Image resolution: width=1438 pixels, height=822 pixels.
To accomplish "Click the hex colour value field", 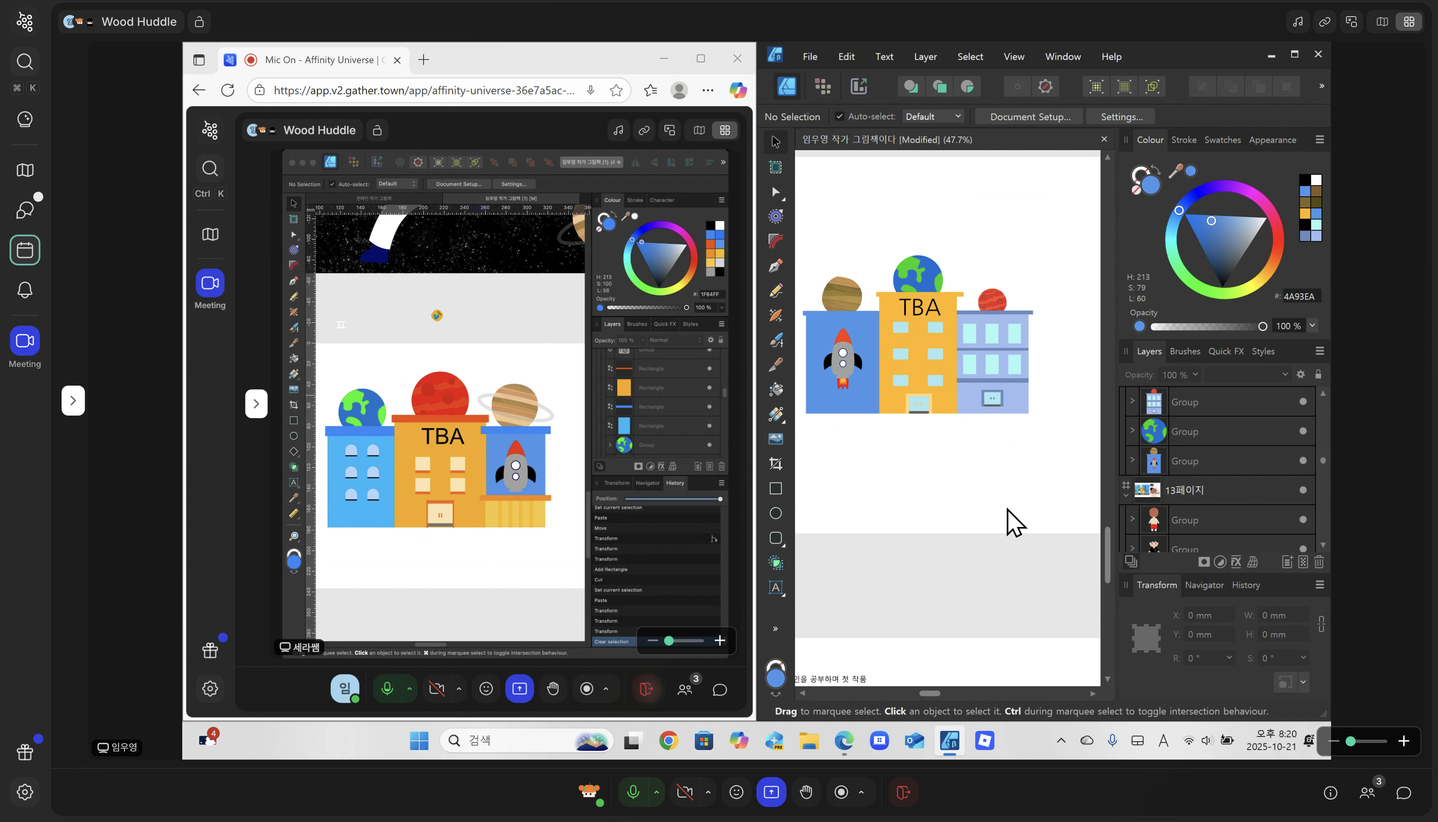I will pyautogui.click(x=1299, y=296).
